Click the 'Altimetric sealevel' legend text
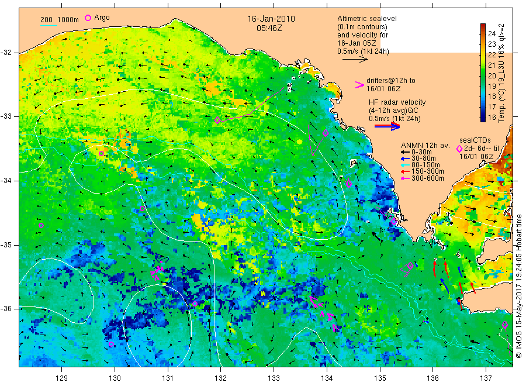Viewport: 526px width, 386px height. pos(367,19)
